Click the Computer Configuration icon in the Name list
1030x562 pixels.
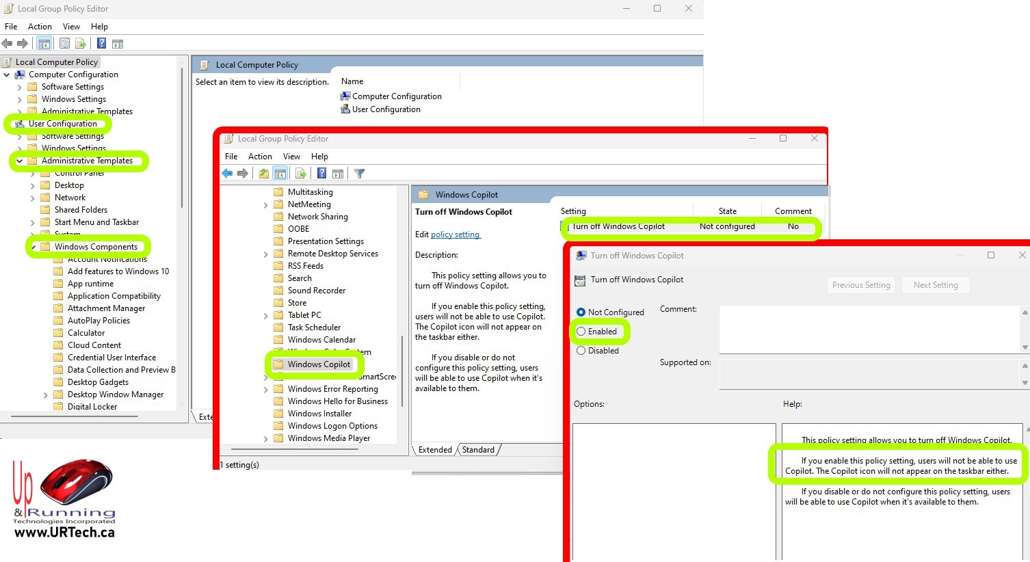click(345, 96)
